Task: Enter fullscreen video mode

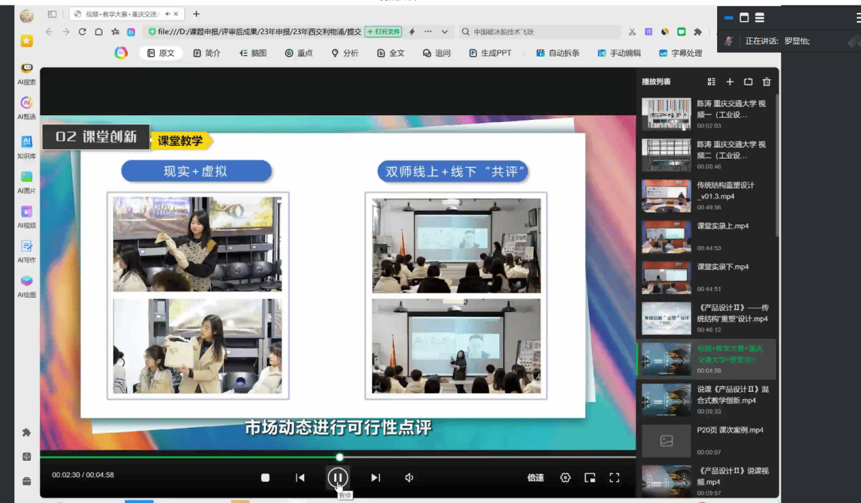Action: point(615,478)
